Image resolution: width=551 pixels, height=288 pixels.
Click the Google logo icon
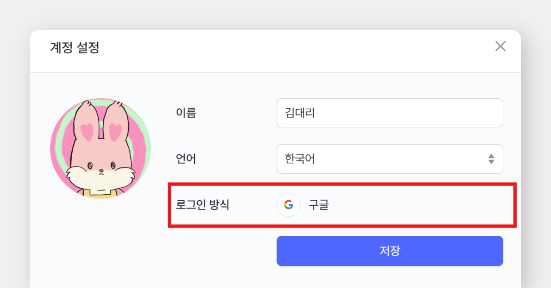click(x=289, y=205)
